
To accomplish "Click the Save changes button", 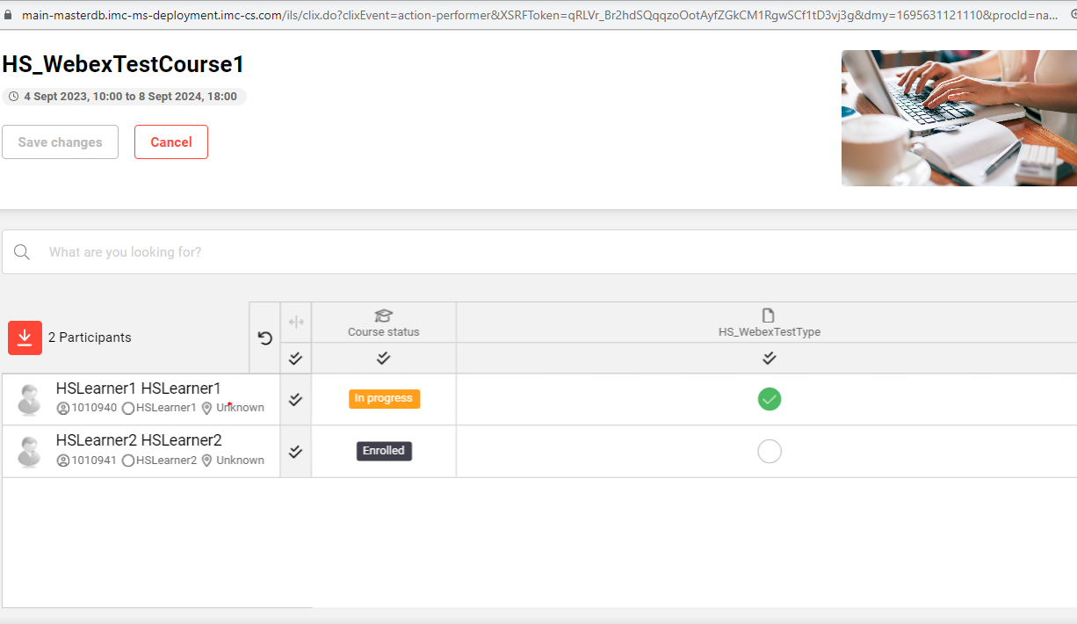I will pyautogui.click(x=60, y=142).
